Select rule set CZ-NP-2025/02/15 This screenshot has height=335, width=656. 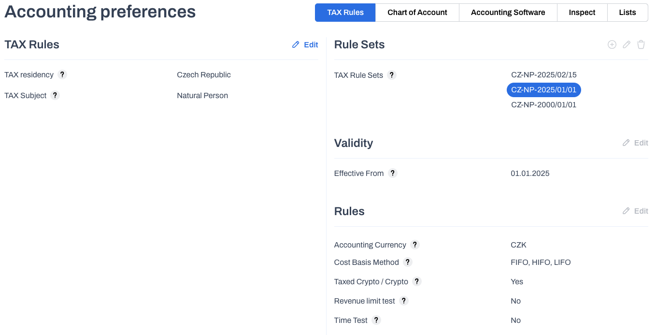coord(544,75)
